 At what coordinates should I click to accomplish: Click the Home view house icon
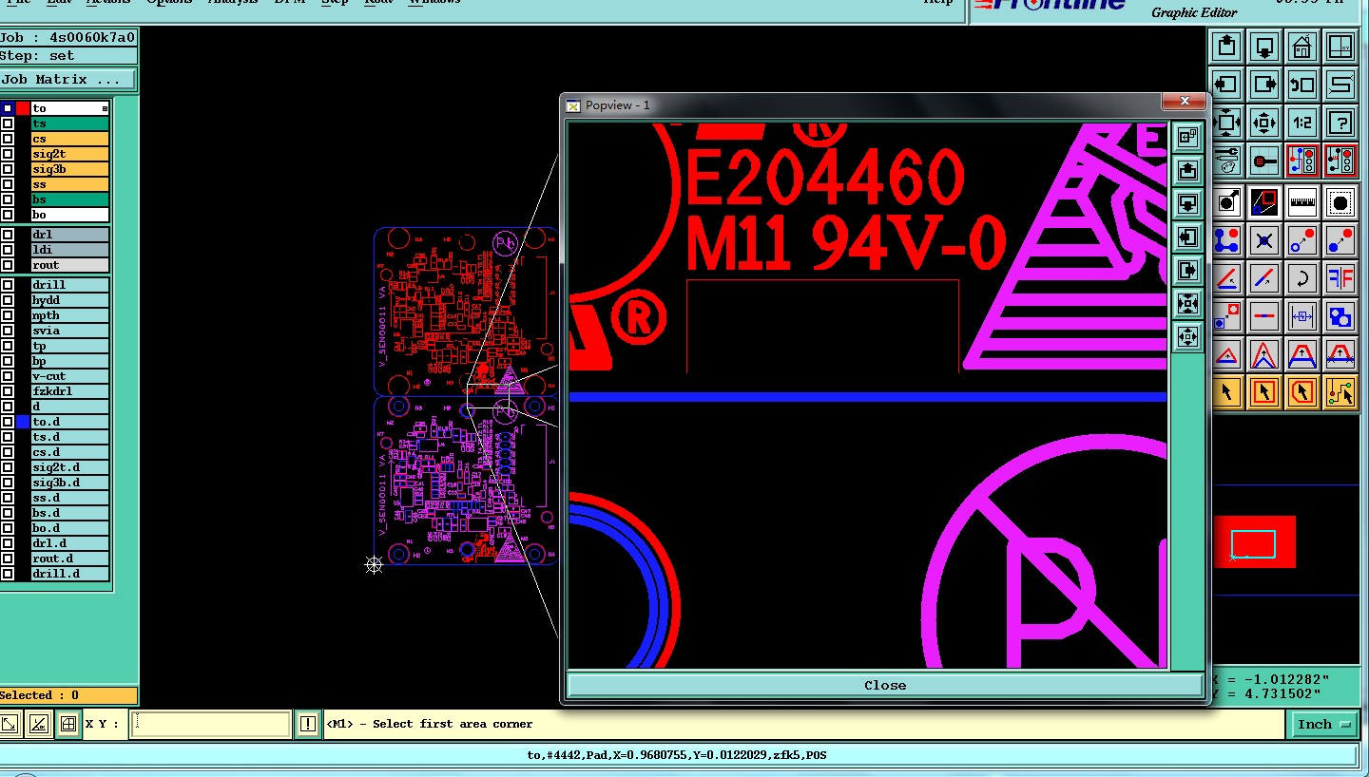point(1302,46)
